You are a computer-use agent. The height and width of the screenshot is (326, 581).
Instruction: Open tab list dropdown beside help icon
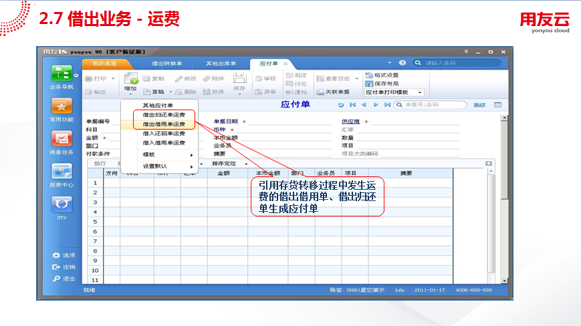pyautogui.click(x=389, y=63)
